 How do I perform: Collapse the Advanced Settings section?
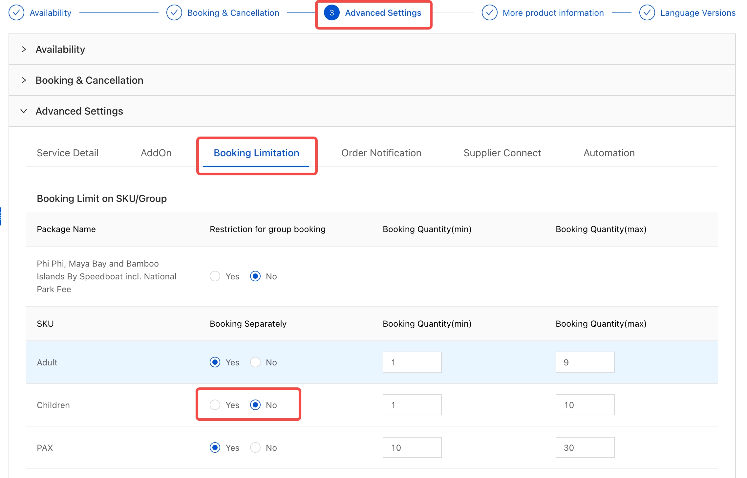[x=24, y=111]
